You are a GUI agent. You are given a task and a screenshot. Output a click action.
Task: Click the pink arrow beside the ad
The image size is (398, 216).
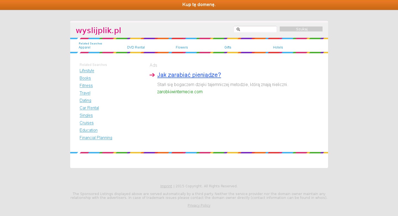tap(152, 75)
